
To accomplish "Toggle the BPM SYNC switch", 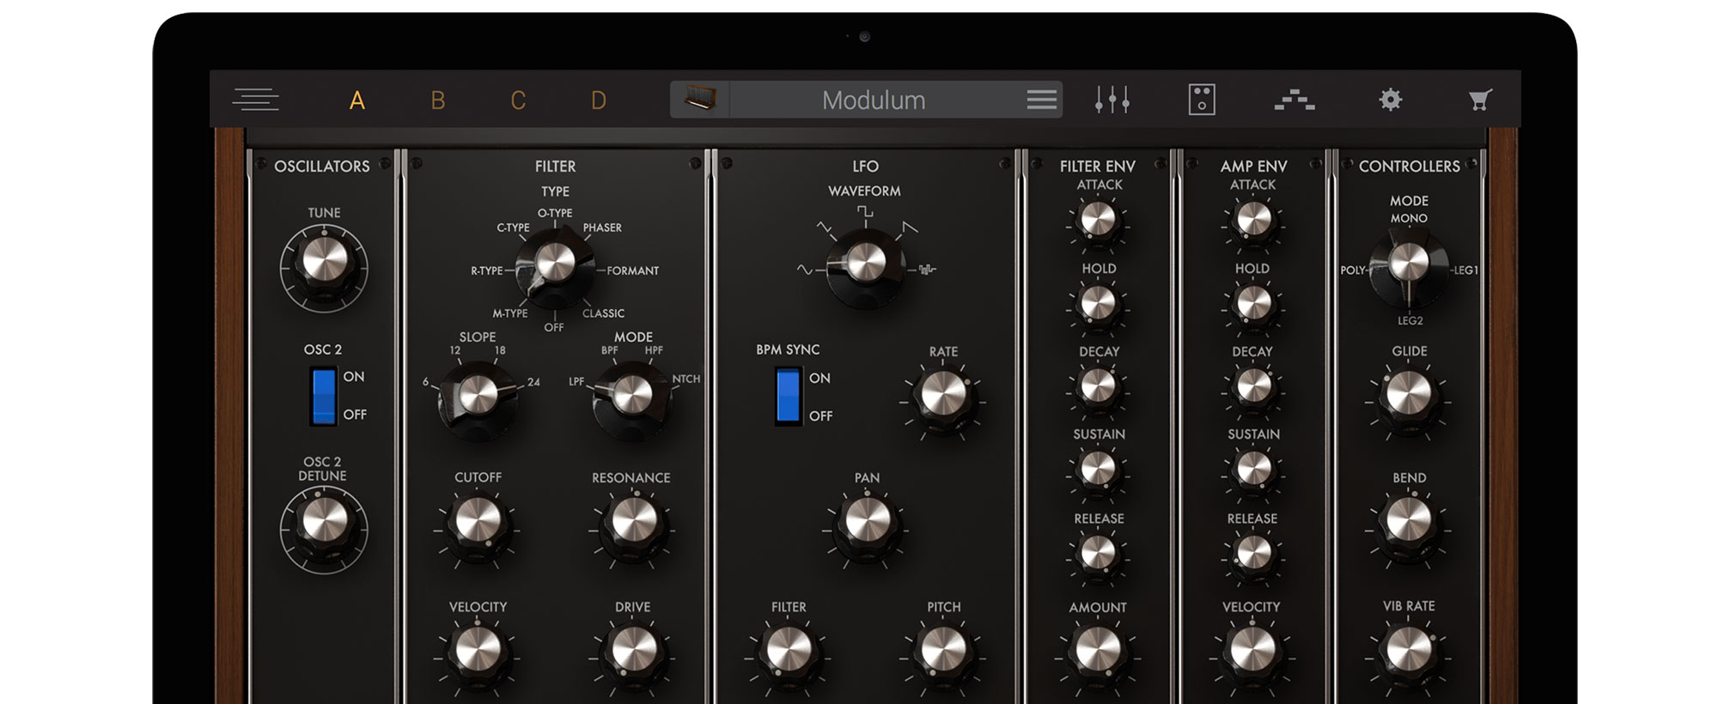I will (788, 397).
